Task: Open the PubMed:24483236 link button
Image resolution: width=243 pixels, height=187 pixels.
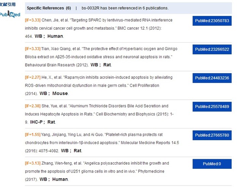Action: [212, 78]
